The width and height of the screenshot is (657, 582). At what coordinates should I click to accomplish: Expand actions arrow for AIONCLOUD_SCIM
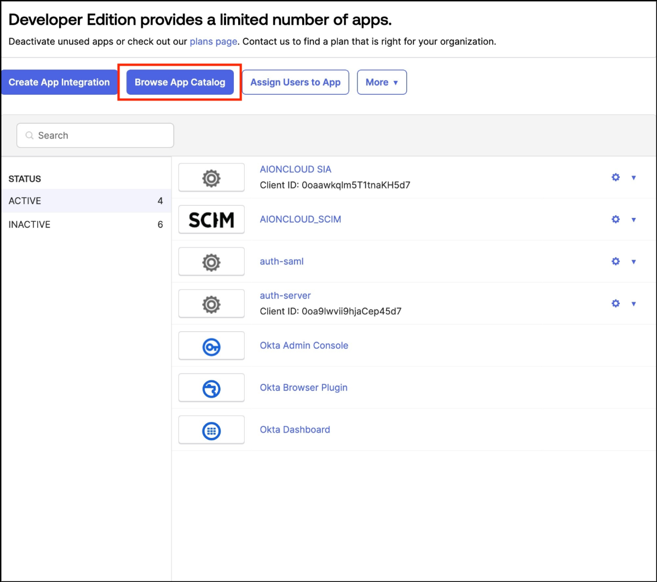tap(633, 220)
